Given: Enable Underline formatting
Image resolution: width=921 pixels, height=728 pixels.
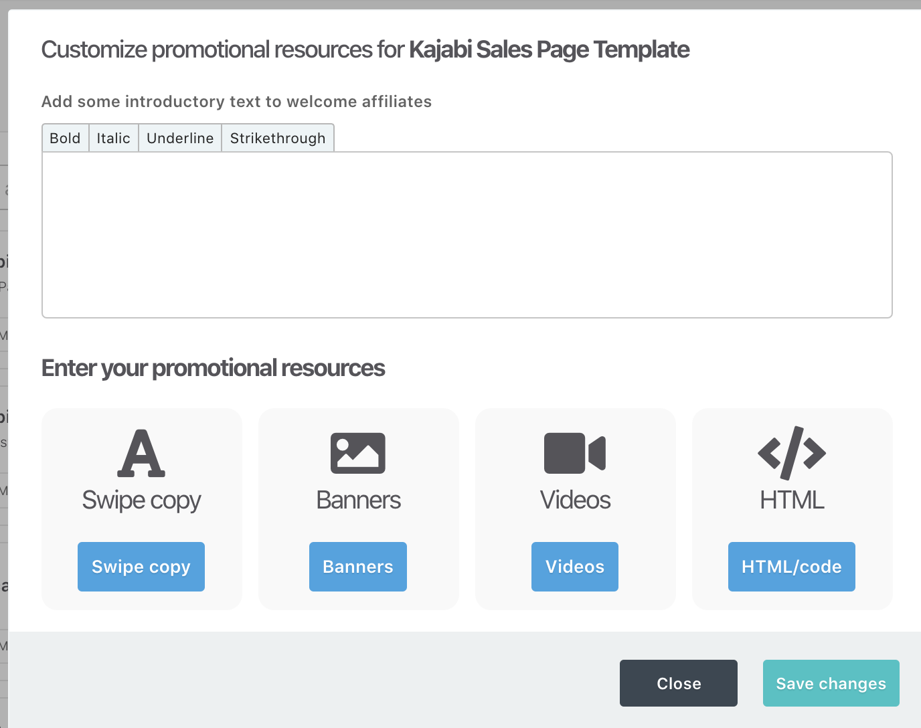Looking at the screenshot, I should coord(180,138).
